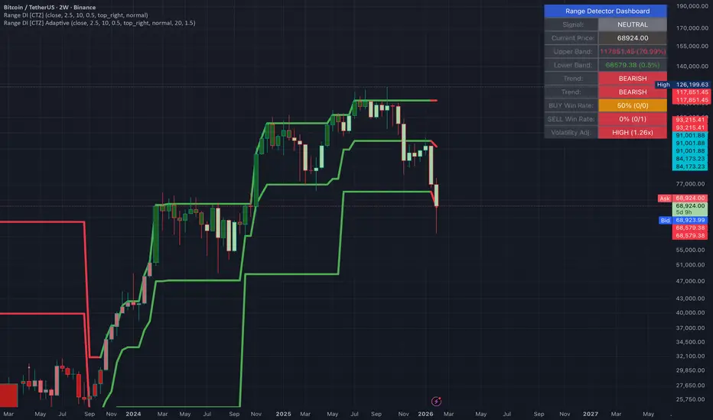This screenshot has height=420, width=713.
Task: Click 34,500.00 on the price axis
Action: 690,342
